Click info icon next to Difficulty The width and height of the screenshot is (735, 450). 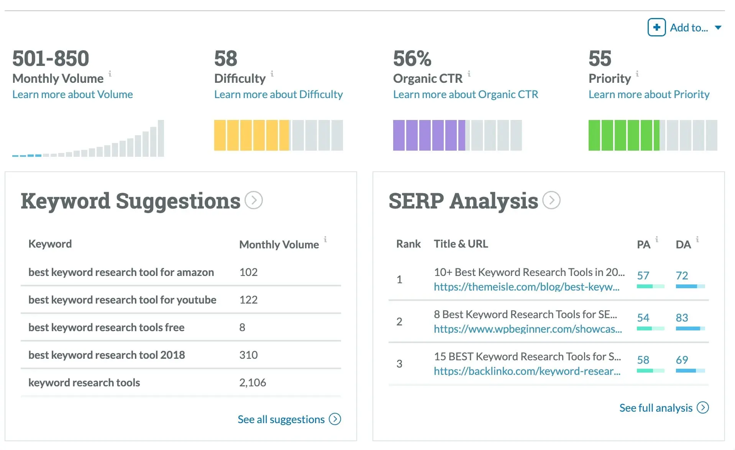click(272, 73)
